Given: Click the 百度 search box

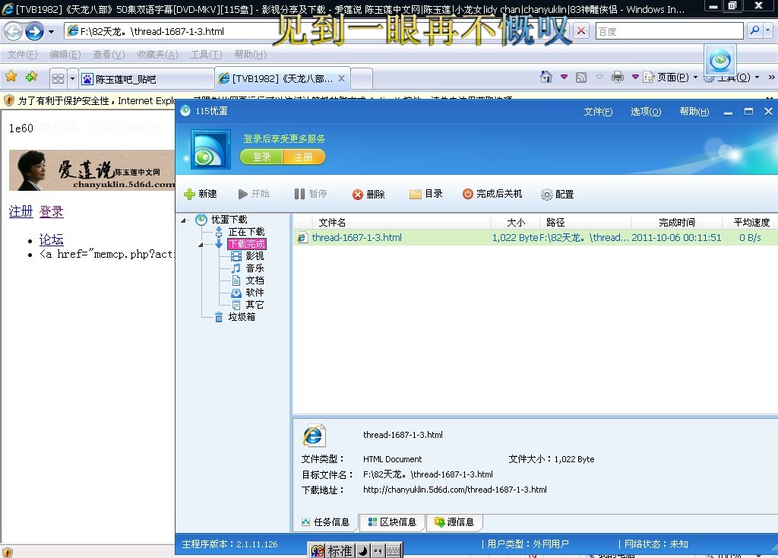Looking at the screenshot, I should 669,31.
